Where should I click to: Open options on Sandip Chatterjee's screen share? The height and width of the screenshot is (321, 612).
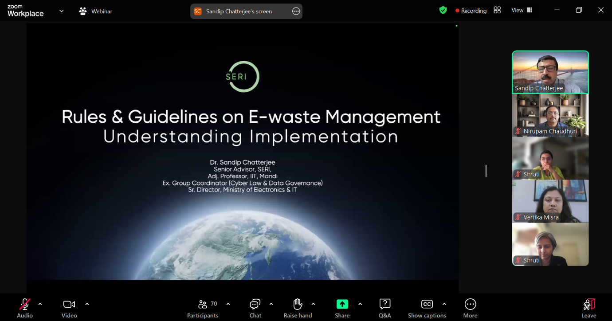(296, 12)
